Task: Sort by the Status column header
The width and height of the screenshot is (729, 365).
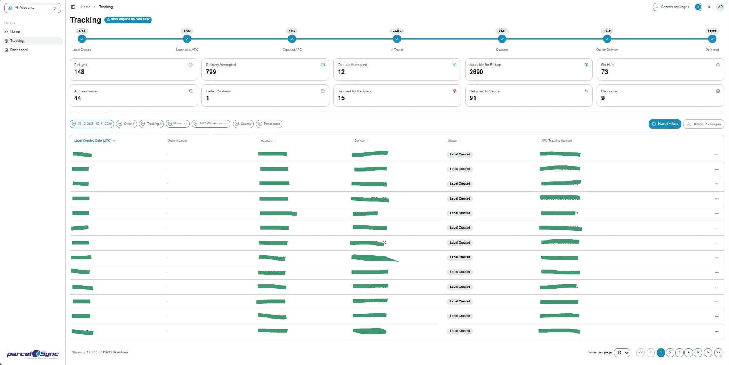Action: coord(454,140)
